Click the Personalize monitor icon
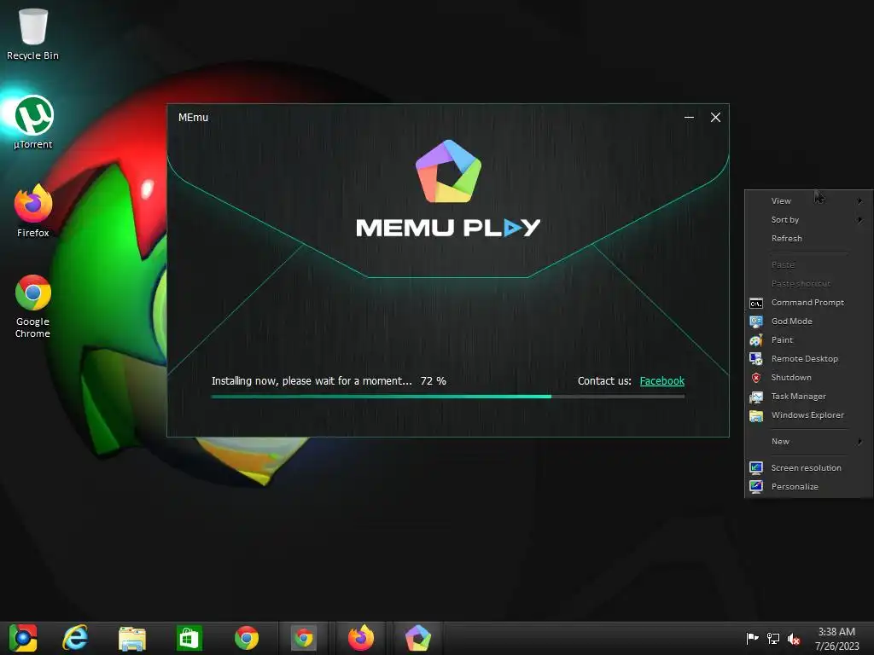 click(x=756, y=487)
